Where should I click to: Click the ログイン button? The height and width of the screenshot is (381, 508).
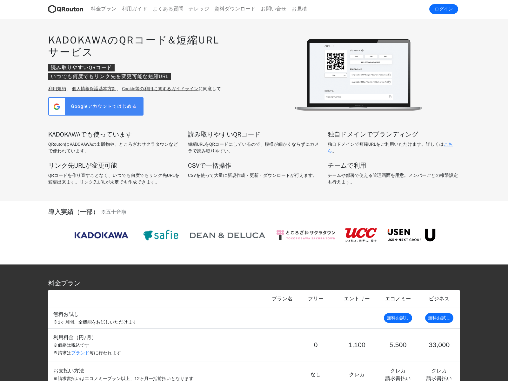pos(444,9)
